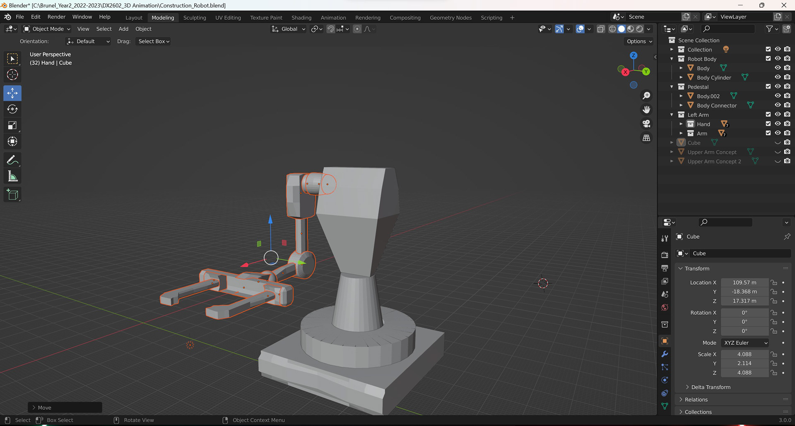Expand the Hand collection
795x426 pixels.
pos(681,124)
